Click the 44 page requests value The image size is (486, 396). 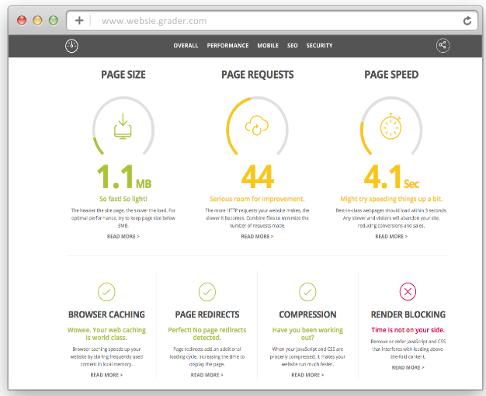pos(257,176)
